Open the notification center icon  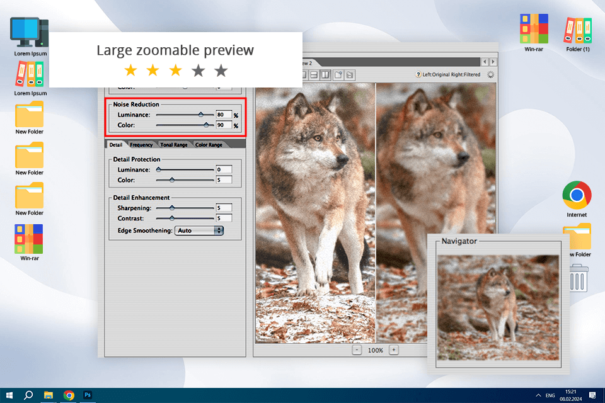[x=592, y=395]
